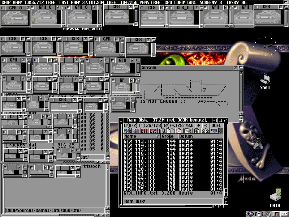Click the disk drives icon in Ram Disk toolbar
The width and height of the screenshot is (289, 217).
pos(128,131)
